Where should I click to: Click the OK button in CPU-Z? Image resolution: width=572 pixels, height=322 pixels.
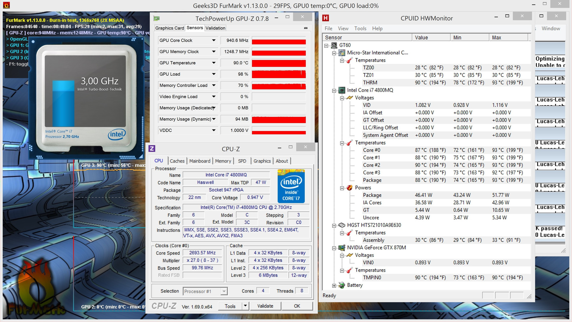297,306
